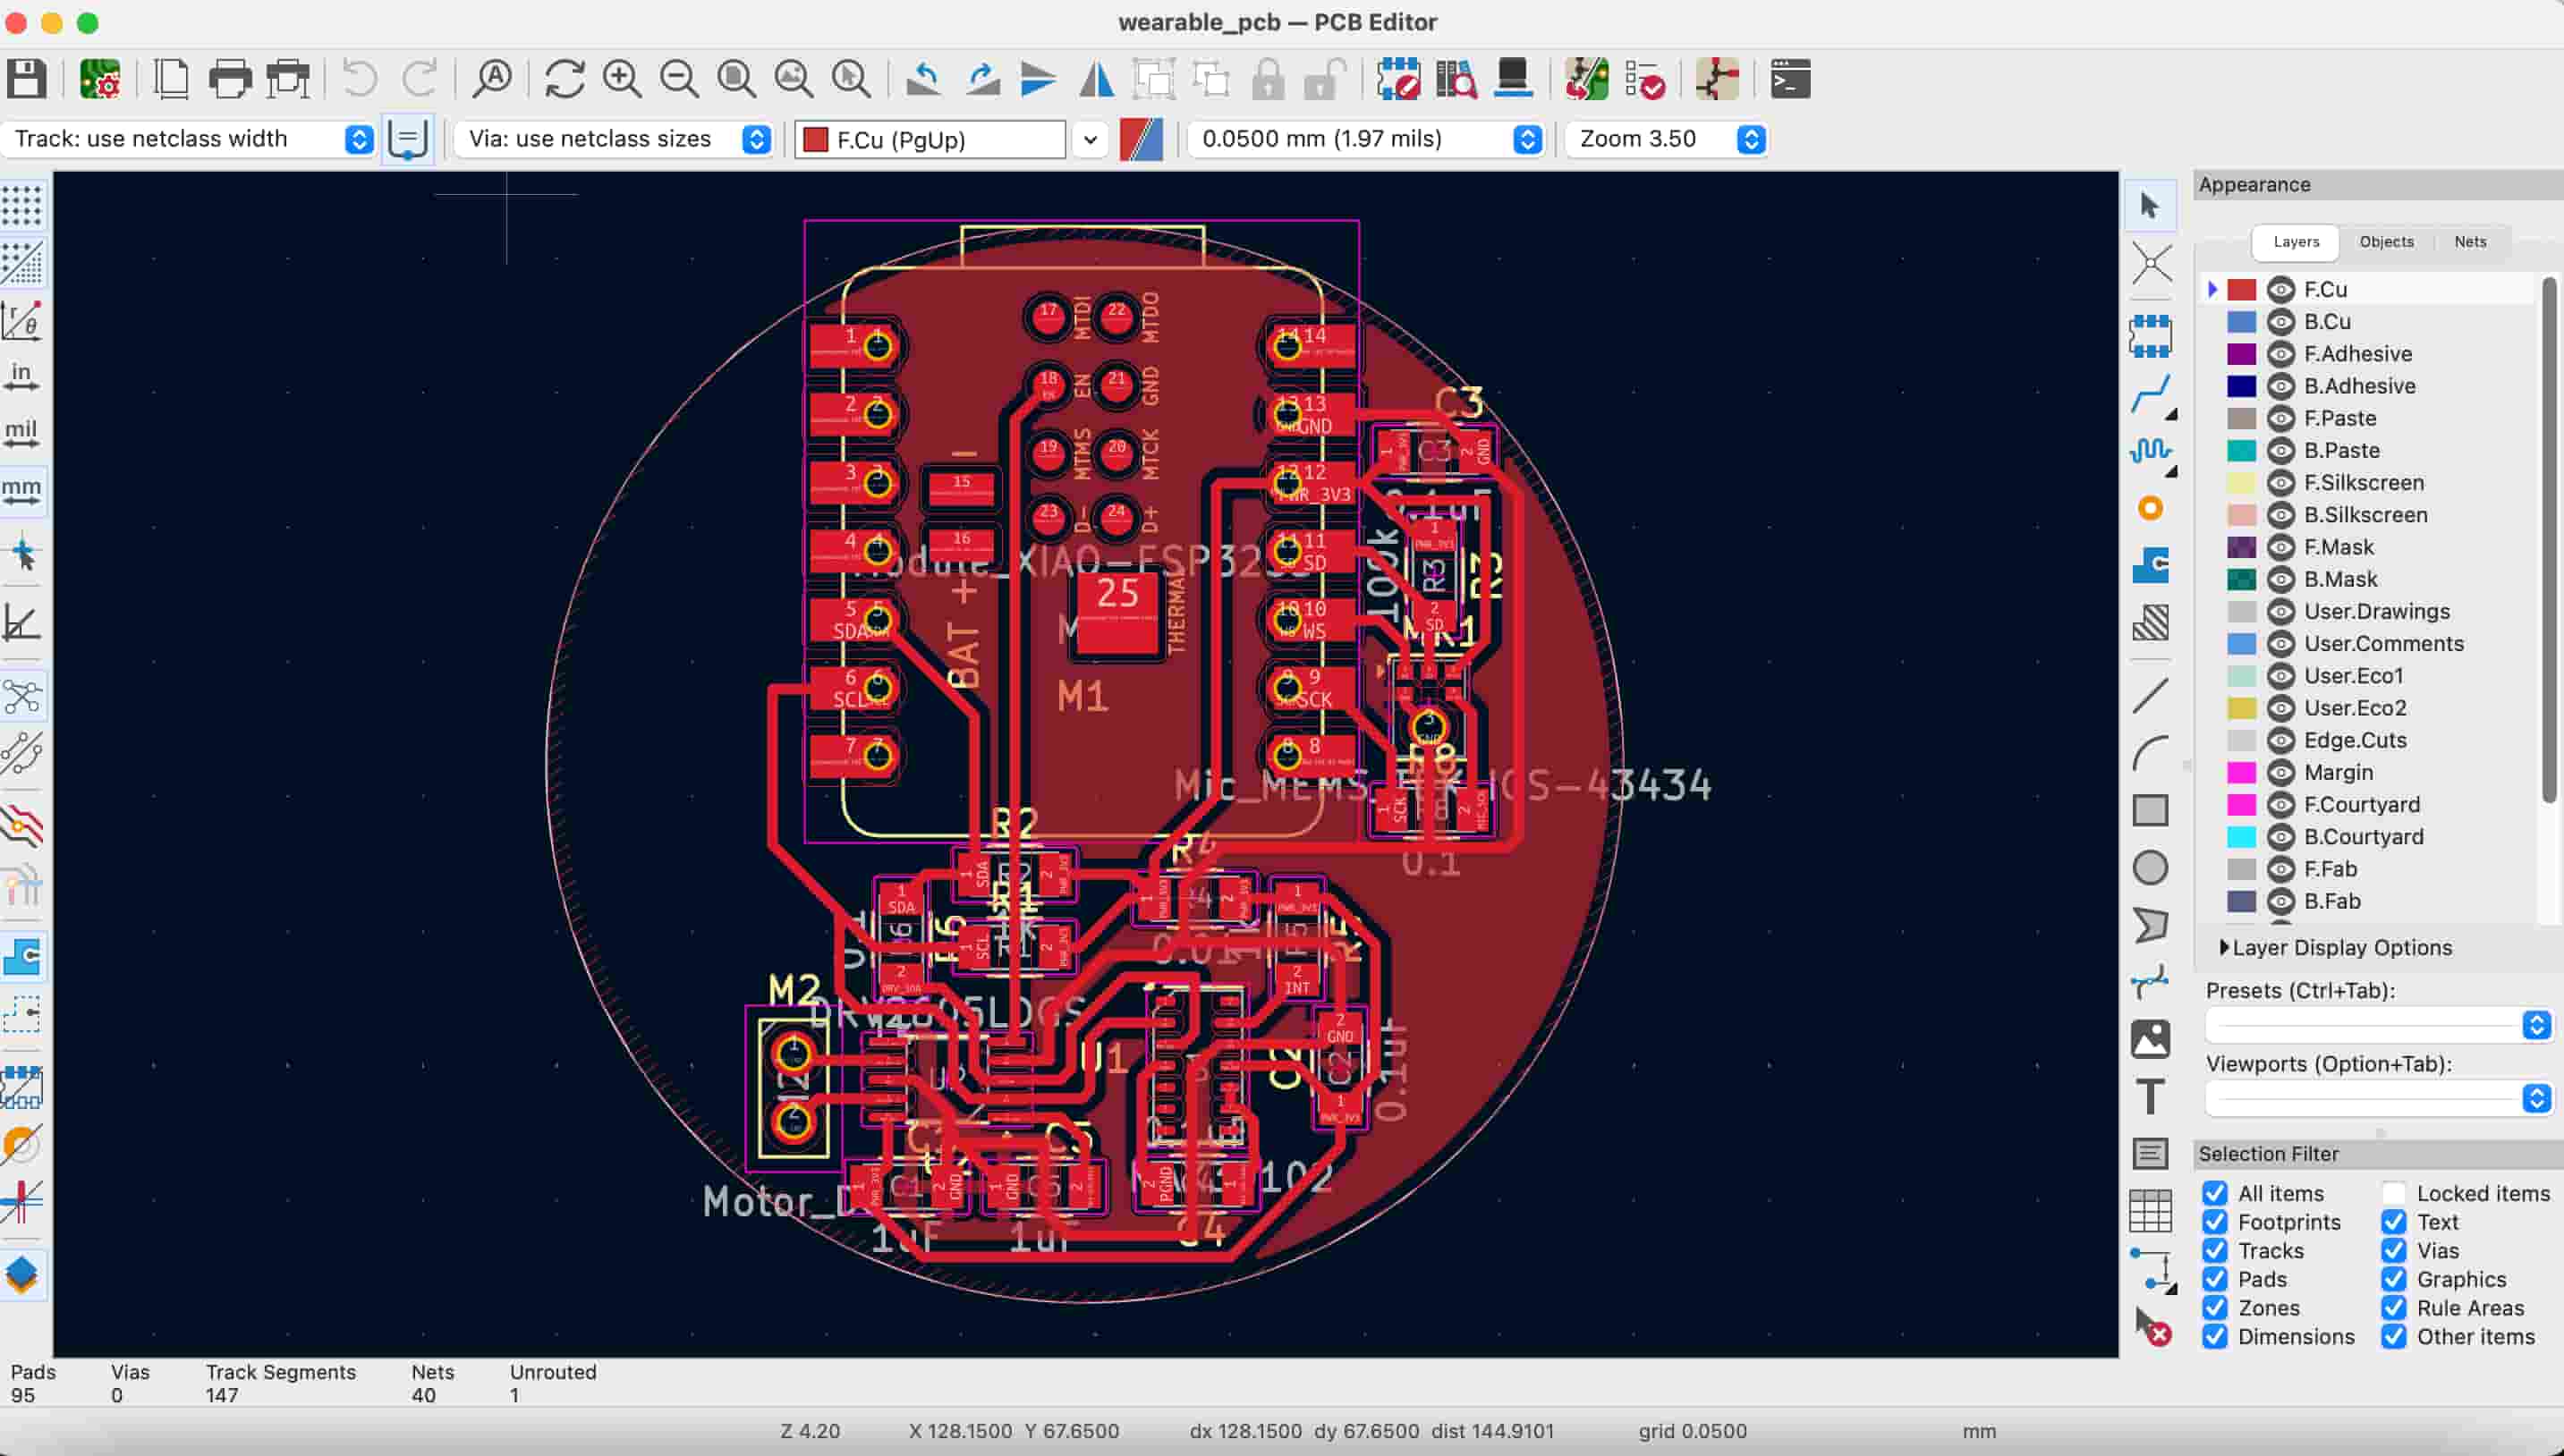
Task: Uncheck the Footprints selection filter
Action: click(2215, 1222)
